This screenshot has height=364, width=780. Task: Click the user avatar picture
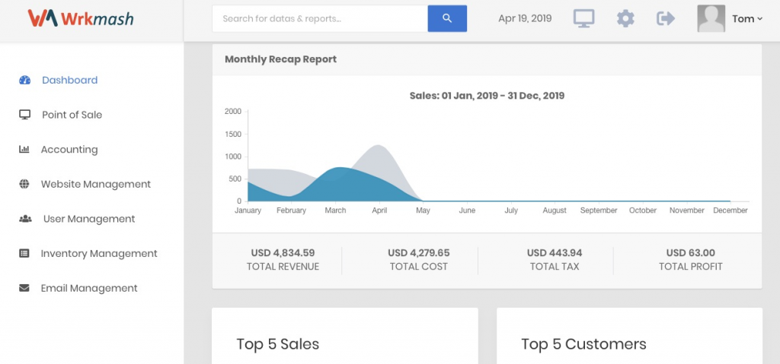pos(711,19)
